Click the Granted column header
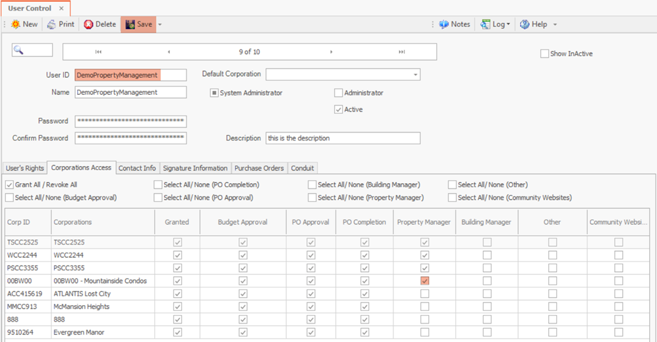This screenshot has height=342, width=657. tap(177, 222)
